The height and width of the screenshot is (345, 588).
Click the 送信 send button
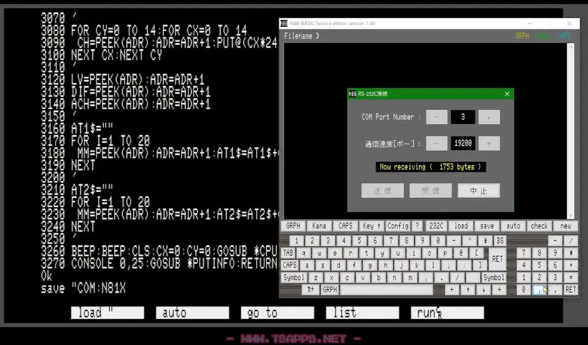pyautogui.click(x=382, y=191)
